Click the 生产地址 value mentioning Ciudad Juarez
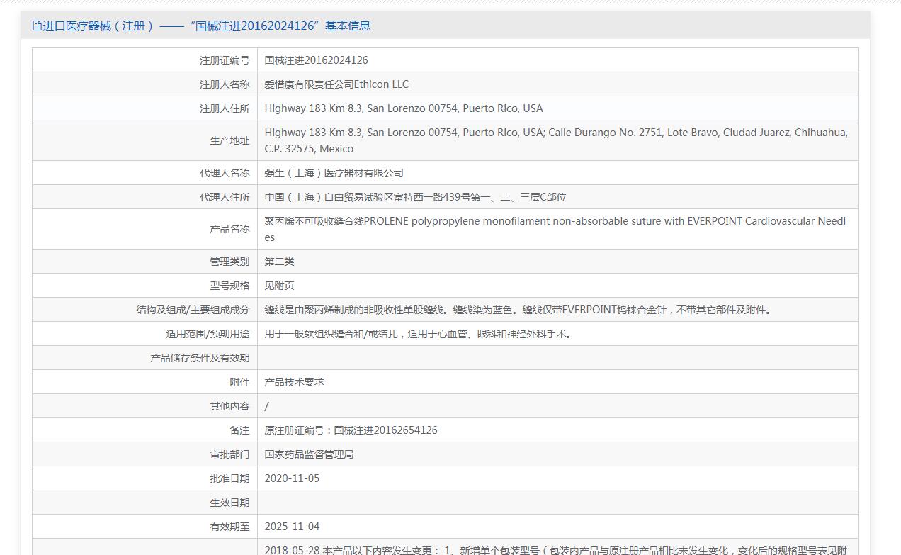This screenshot has height=555, width=901. tap(556, 140)
